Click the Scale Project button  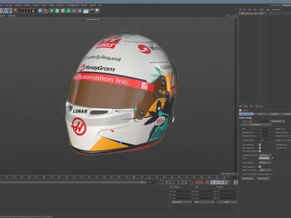click(x=256, y=125)
